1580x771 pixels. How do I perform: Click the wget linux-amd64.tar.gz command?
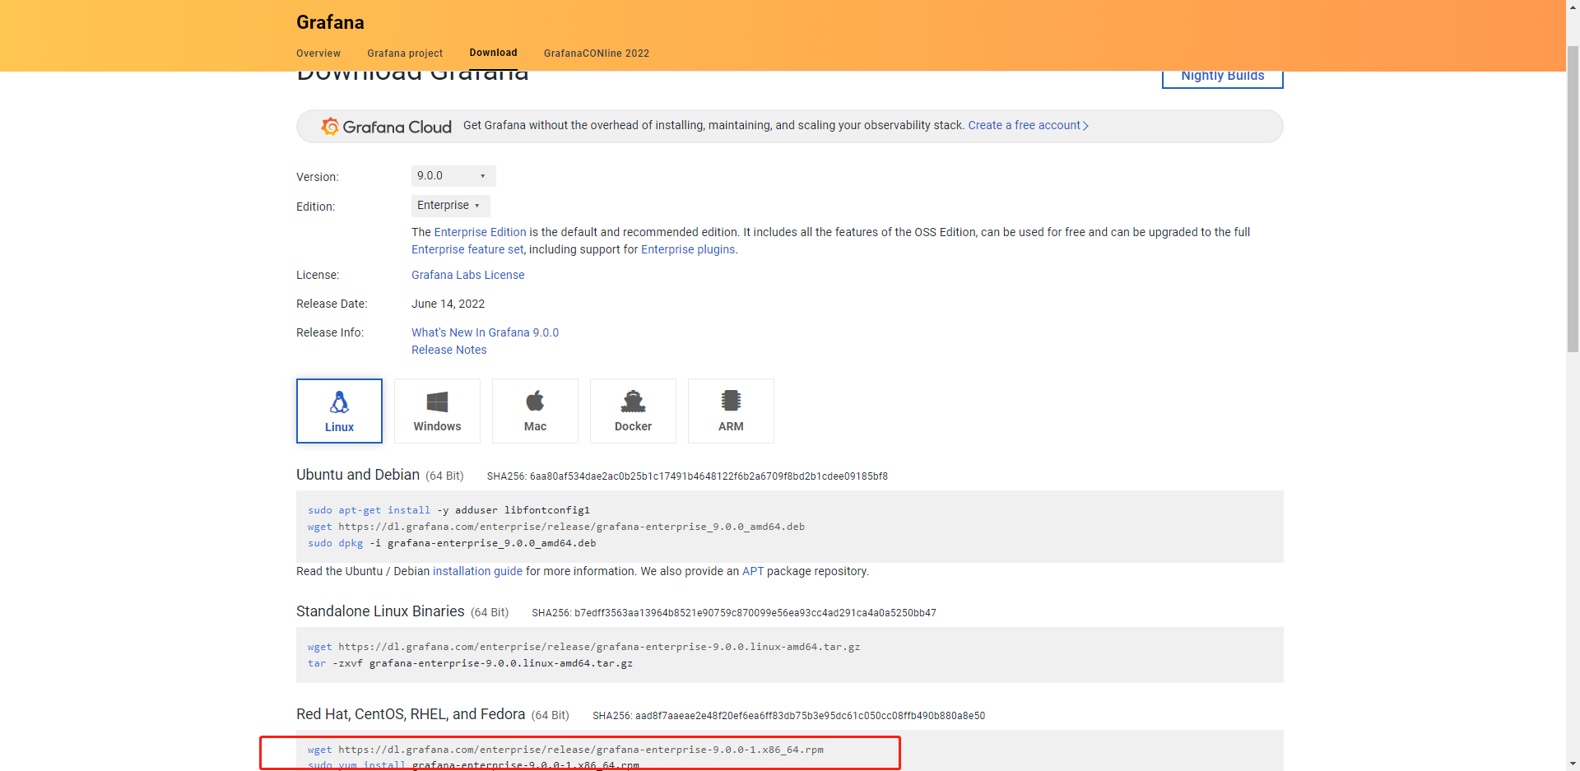pos(583,647)
